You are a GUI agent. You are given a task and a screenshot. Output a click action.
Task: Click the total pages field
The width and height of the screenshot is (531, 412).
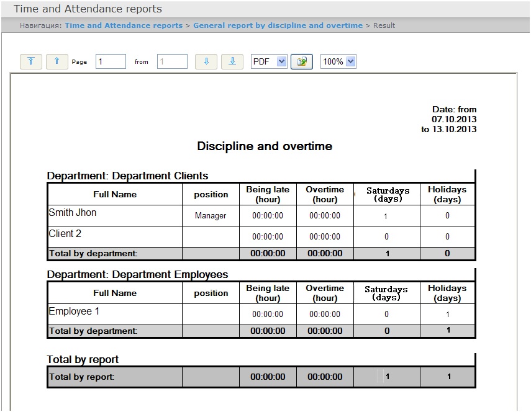coord(172,61)
